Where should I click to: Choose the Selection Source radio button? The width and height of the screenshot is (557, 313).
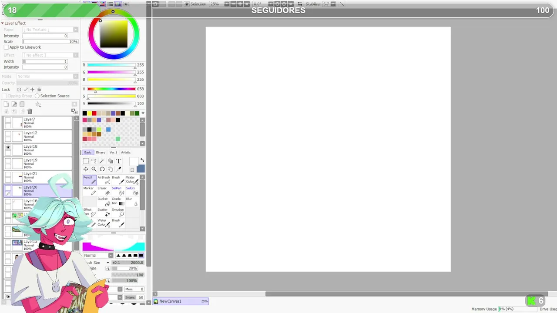37,96
